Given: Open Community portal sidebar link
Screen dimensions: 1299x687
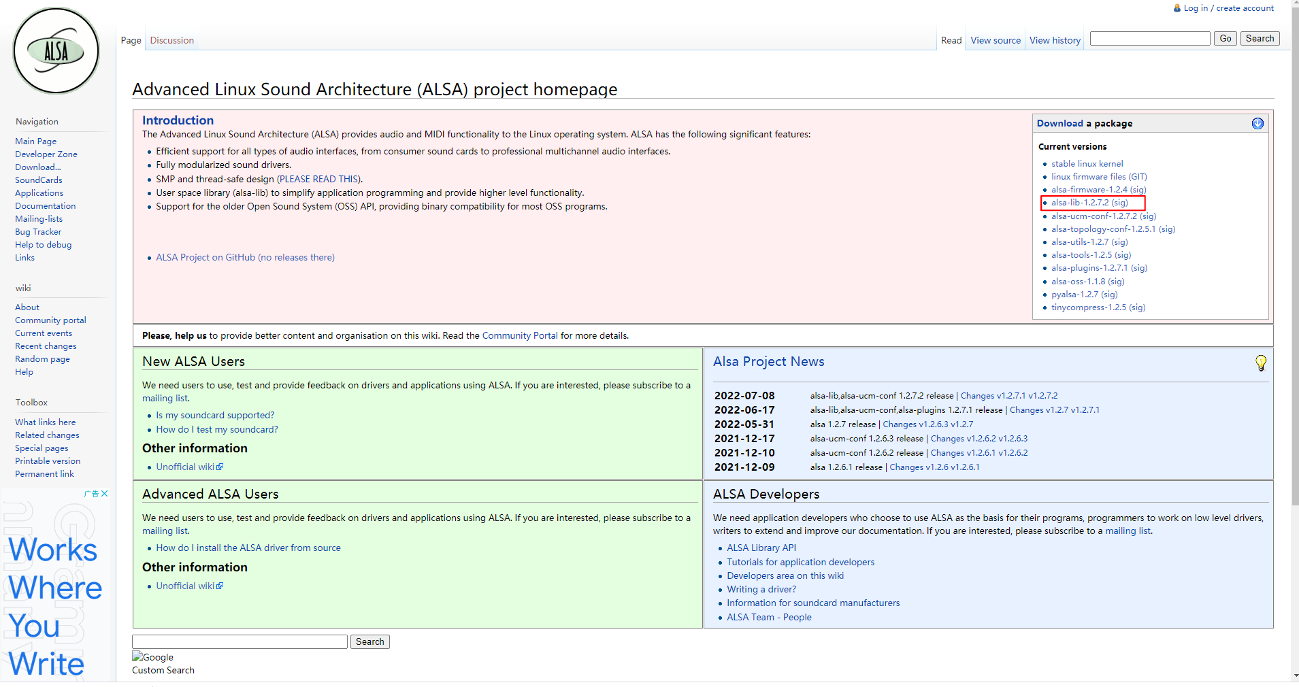Looking at the screenshot, I should (51, 320).
